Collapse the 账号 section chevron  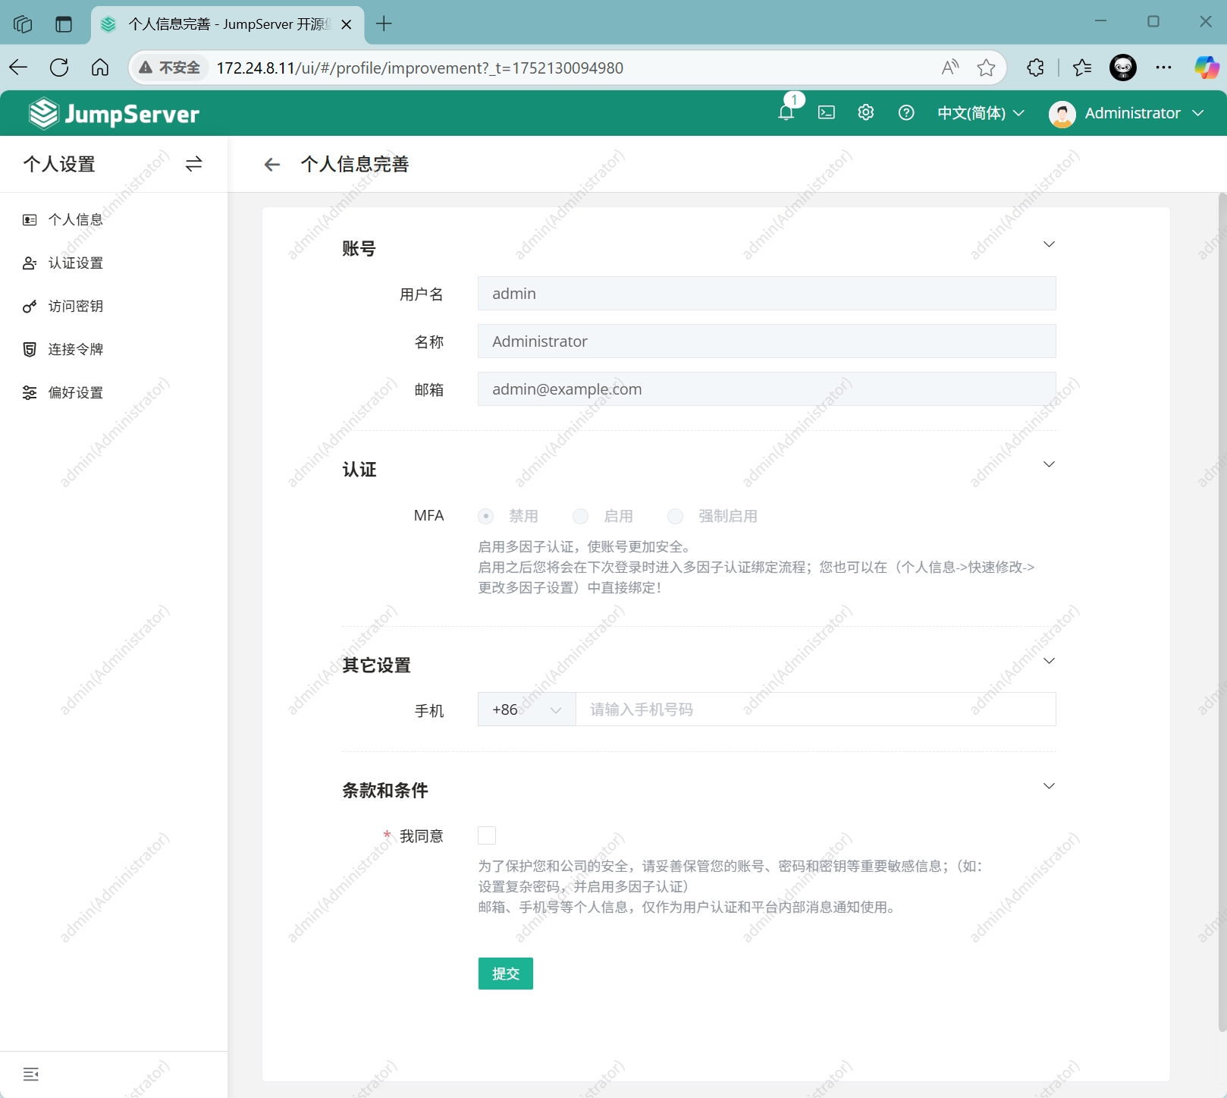click(1049, 244)
